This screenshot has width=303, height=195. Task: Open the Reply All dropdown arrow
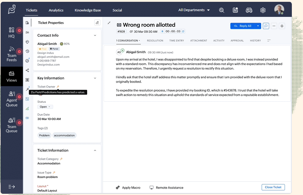tap(258, 26)
